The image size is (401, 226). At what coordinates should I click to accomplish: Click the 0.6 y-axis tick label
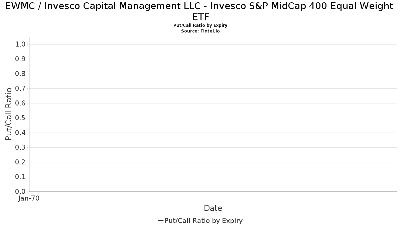[x=20, y=103]
